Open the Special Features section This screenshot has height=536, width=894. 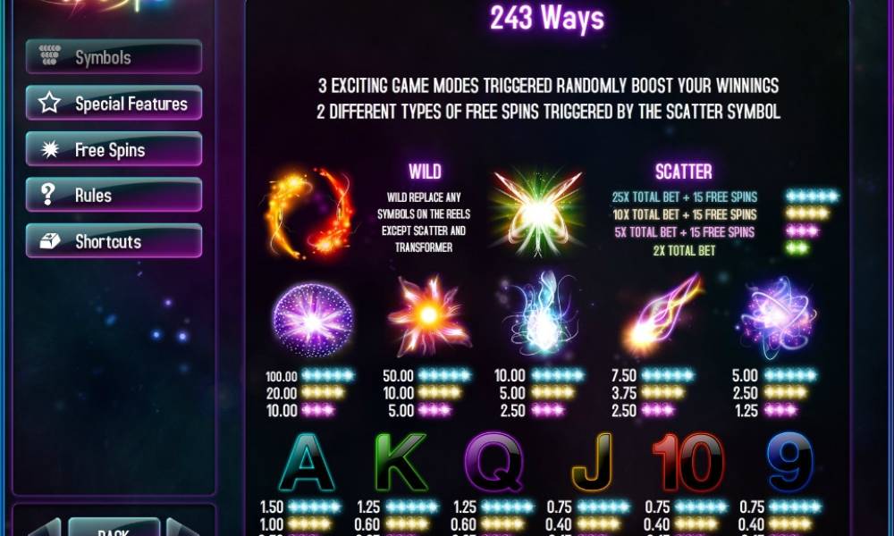pos(114,103)
